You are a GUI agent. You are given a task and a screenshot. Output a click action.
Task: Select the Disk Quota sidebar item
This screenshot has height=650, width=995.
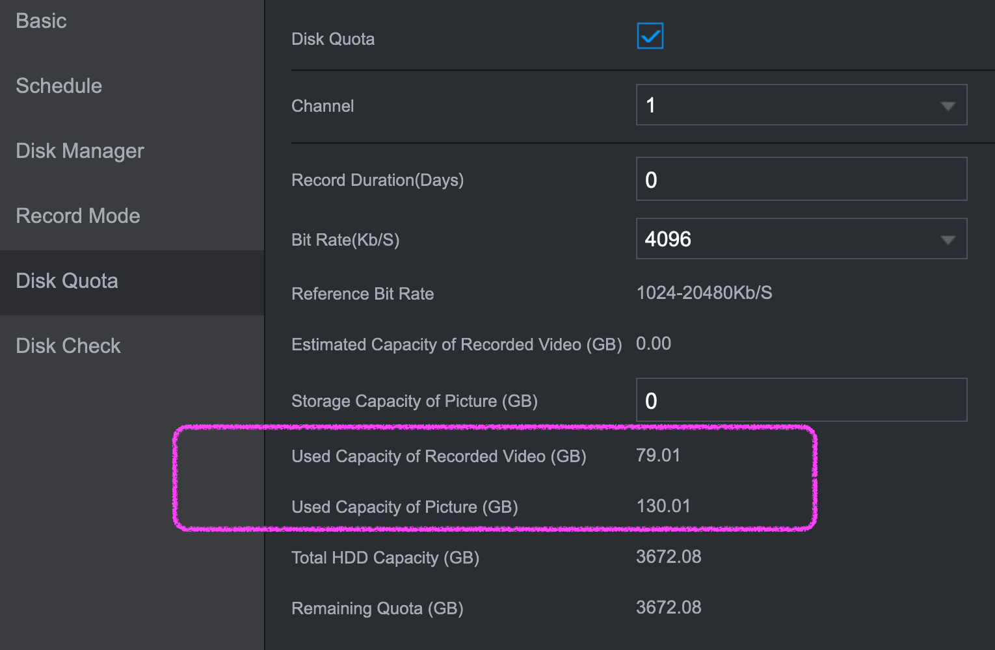(67, 281)
